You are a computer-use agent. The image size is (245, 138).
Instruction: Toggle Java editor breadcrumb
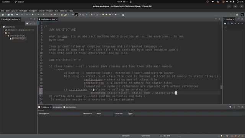pos(73,15)
